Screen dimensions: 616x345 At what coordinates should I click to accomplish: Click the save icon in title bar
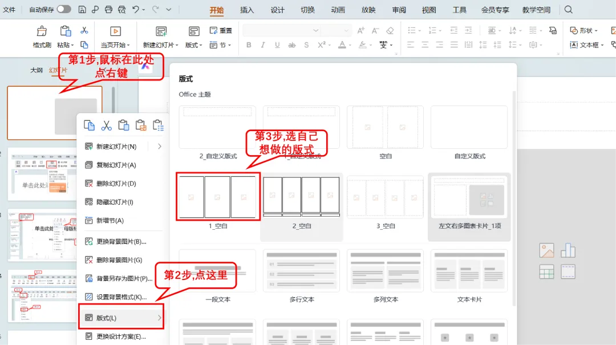click(x=82, y=9)
